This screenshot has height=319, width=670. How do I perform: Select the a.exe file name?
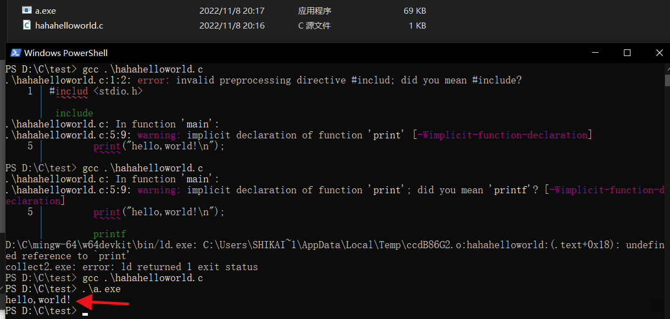[x=46, y=10]
